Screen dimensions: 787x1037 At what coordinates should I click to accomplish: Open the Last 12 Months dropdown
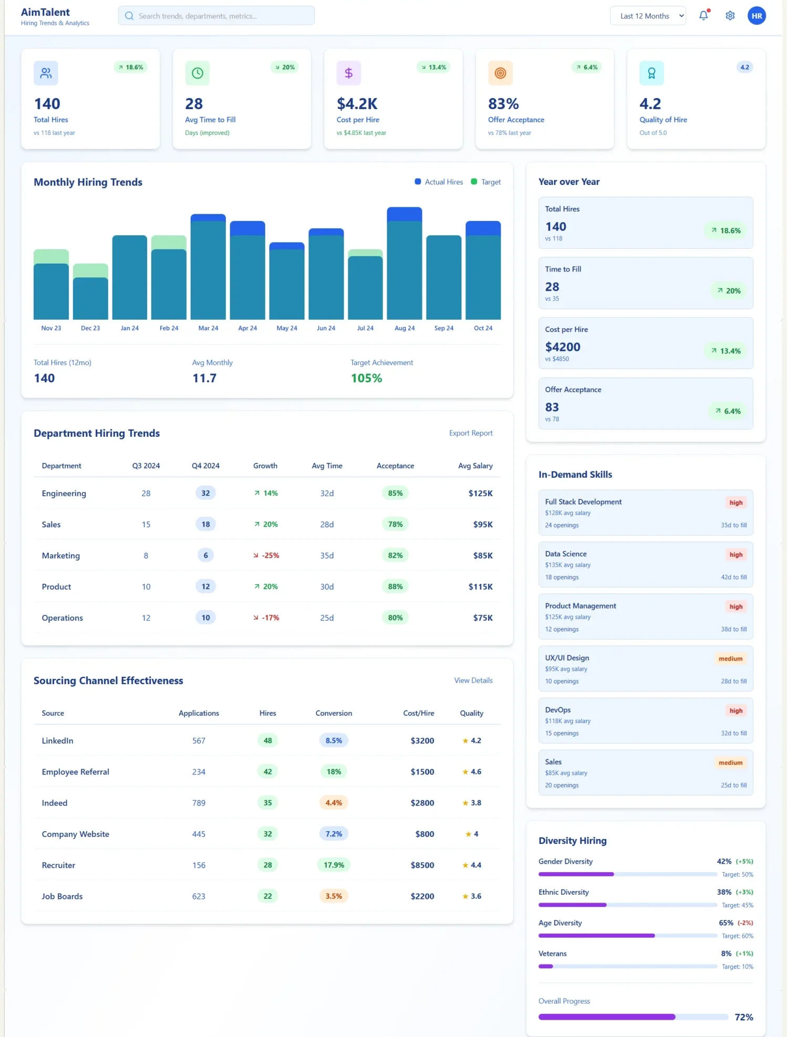[648, 16]
